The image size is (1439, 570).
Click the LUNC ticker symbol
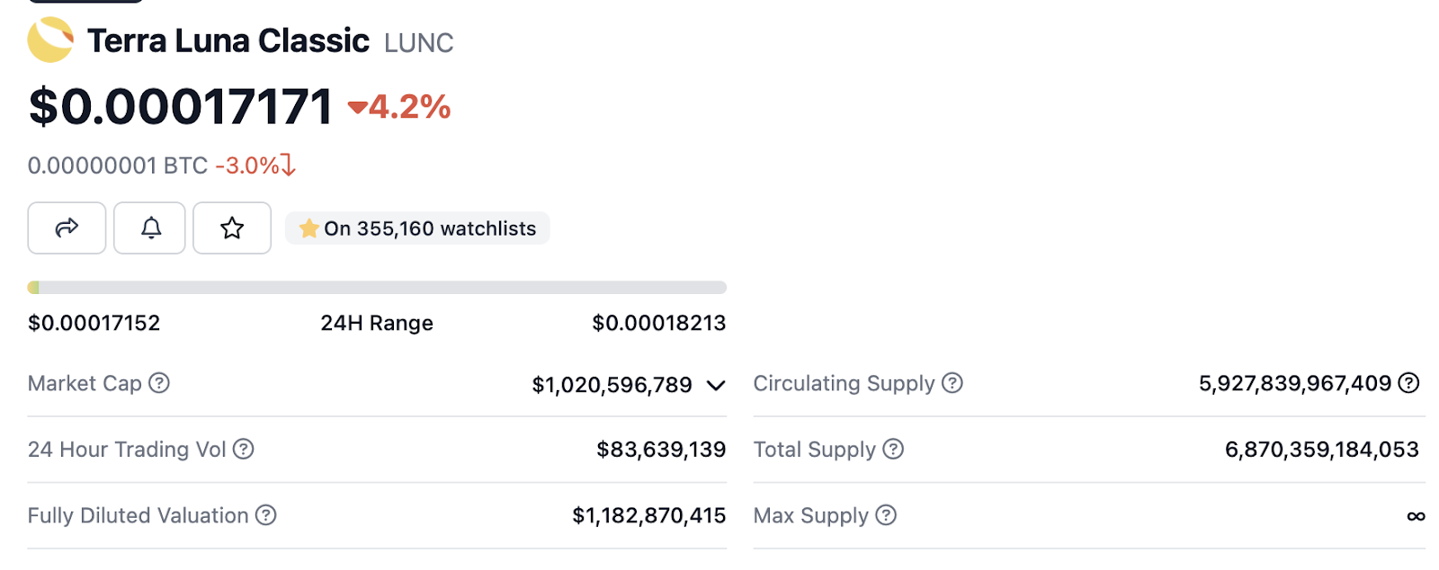point(418,42)
